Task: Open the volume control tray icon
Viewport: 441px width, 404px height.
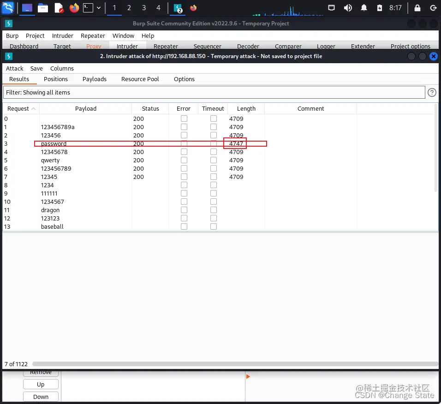Action: pyautogui.click(x=348, y=8)
